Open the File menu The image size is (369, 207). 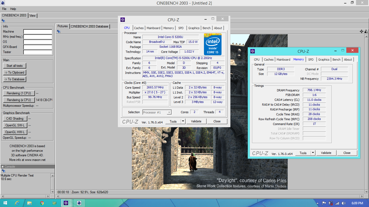(x=4, y=9)
